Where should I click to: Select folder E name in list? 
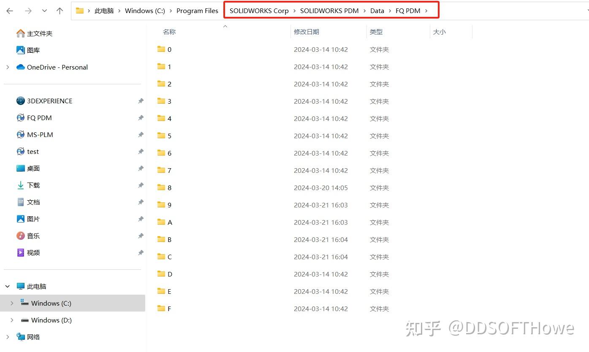(169, 291)
